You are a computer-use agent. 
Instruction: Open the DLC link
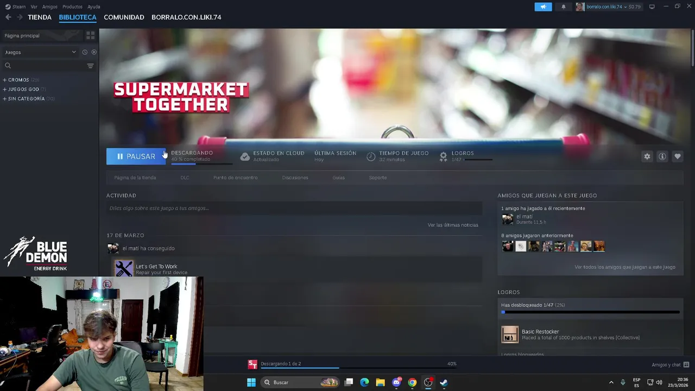[185, 178]
